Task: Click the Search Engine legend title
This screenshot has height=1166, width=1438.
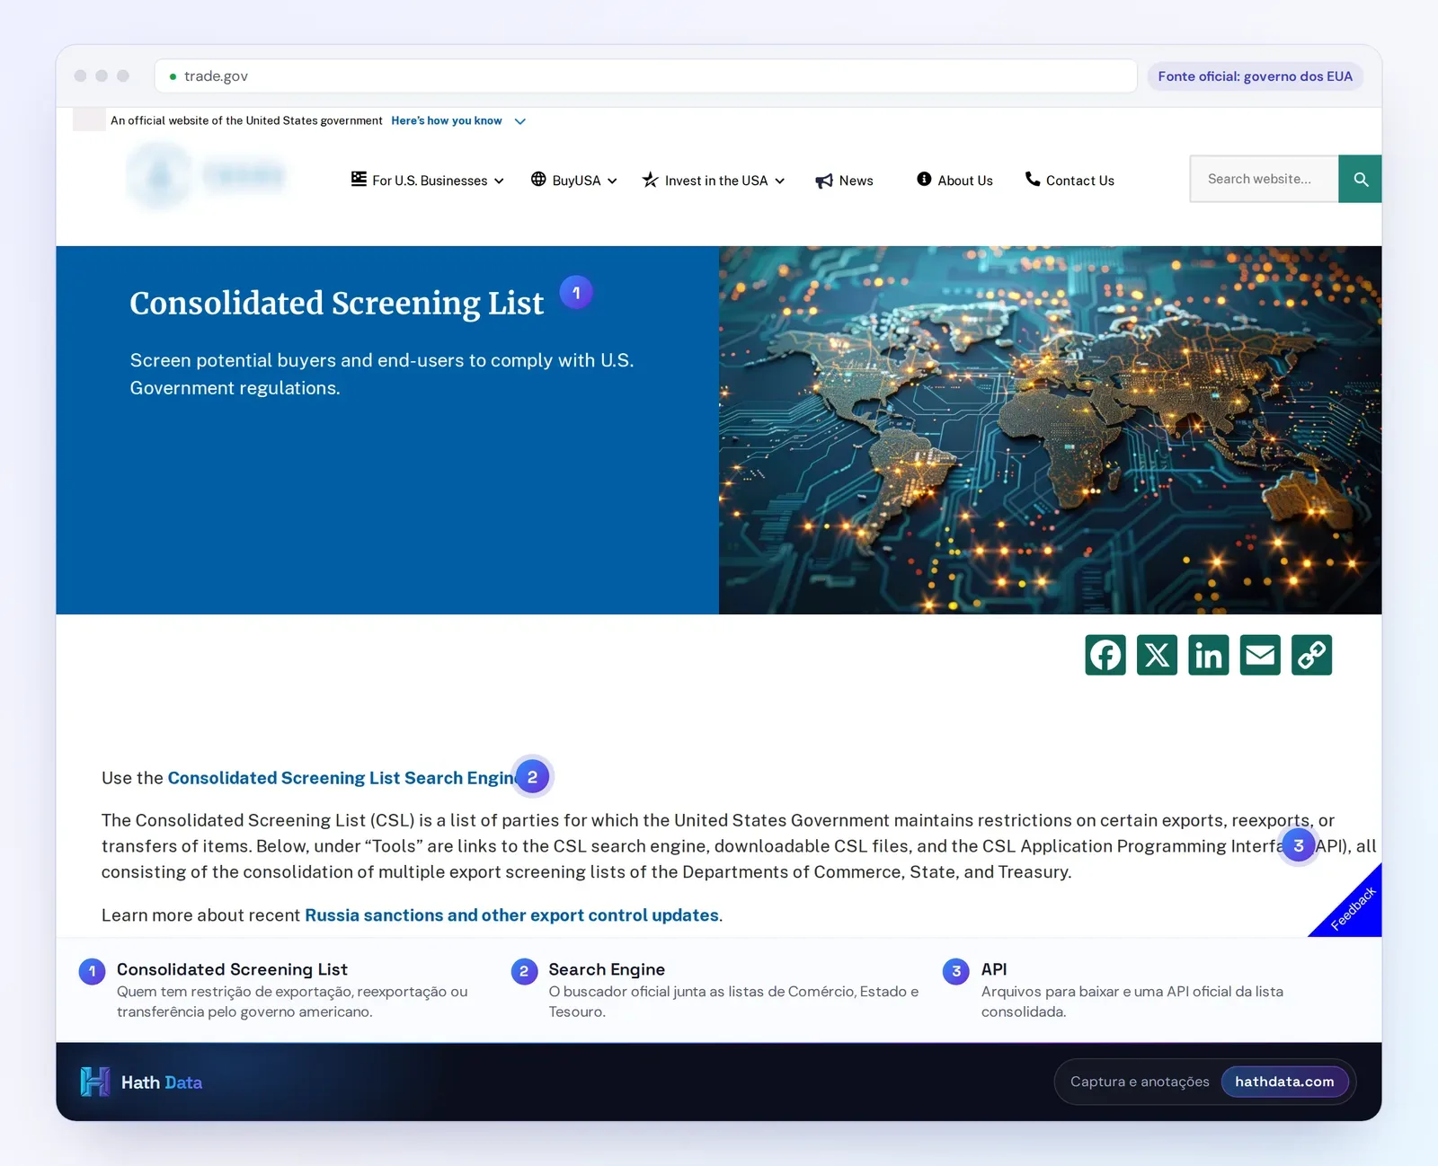Action: (x=607, y=969)
